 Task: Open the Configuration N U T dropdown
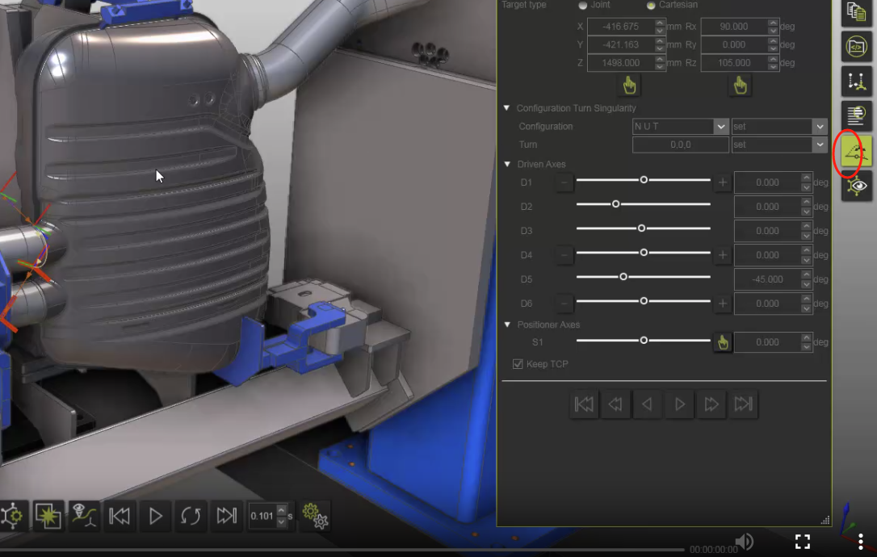click(721, 127)
